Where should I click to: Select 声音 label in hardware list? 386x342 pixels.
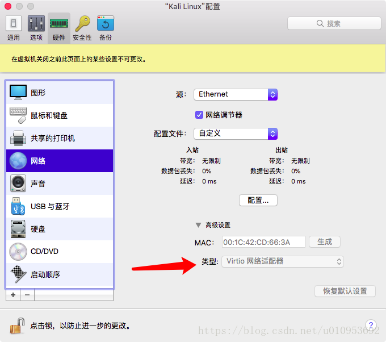(x=38, y=183)
